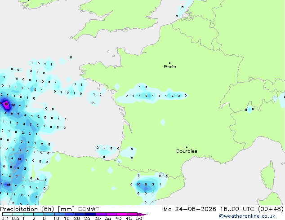Click the forecast date 'Mo 24-08-2026' text

tap(190, 209)
